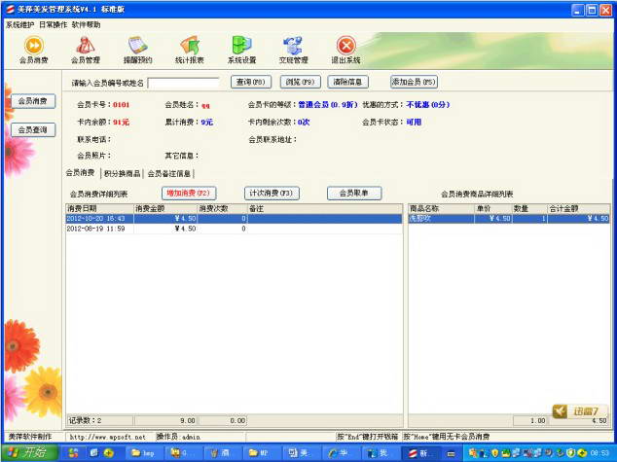Click the 普通会员(0.9折) card level text

point(327,105)
